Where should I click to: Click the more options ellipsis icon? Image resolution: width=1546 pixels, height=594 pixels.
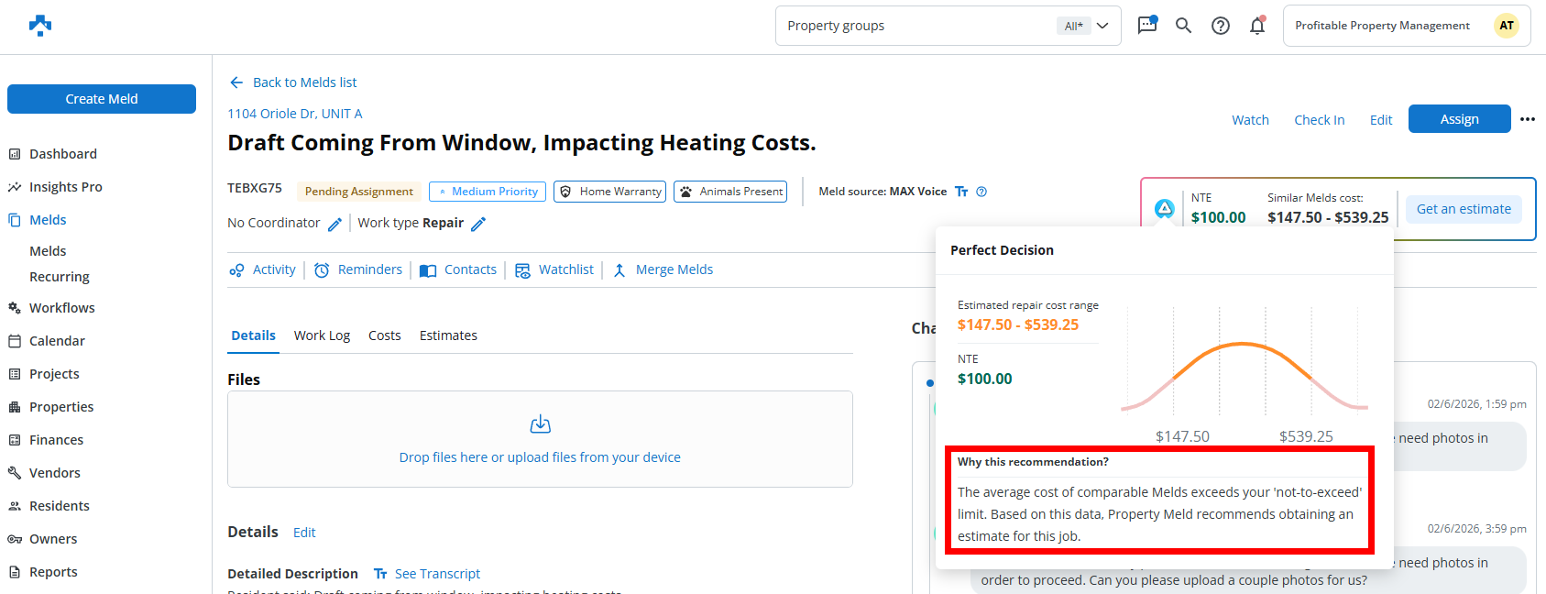pyautogui.click(x=1527, y=119)
